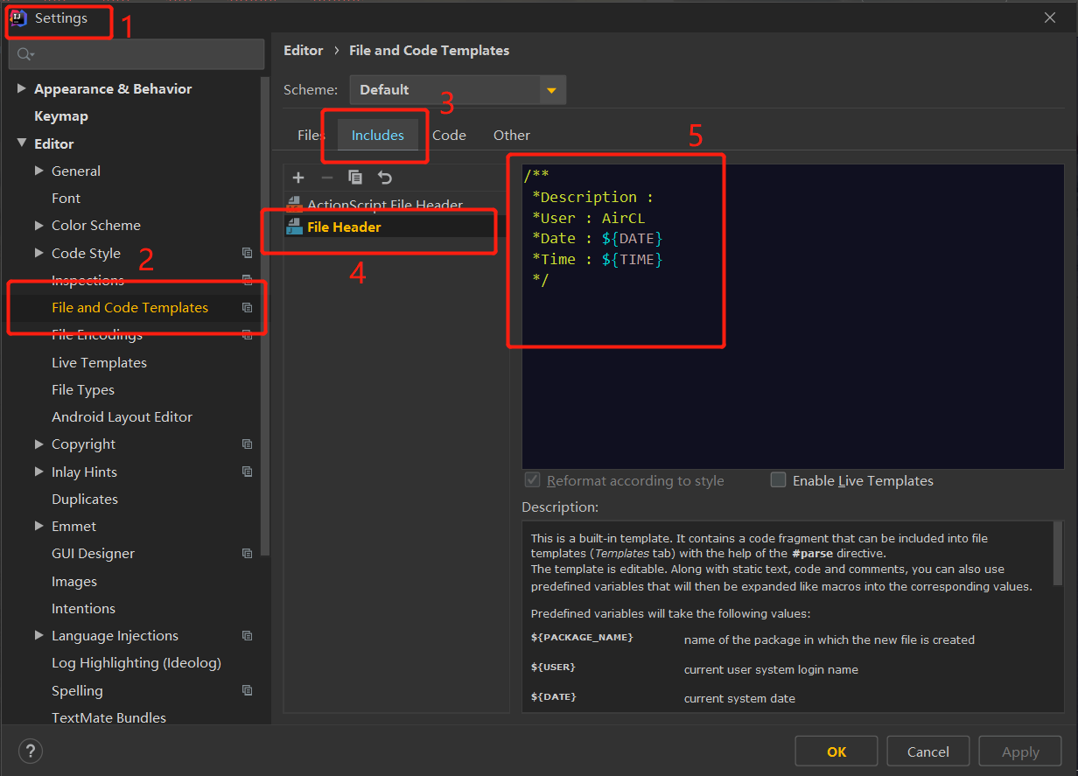Select Intentions settings item
Image resolution: width=1078 pixels, height=776 pixels.
pos(83,609)
